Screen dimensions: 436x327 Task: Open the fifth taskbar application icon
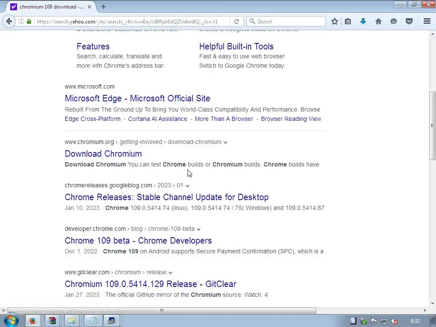pos(112,321)
